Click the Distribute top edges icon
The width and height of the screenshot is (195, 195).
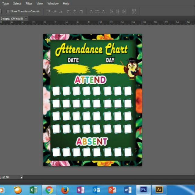(91, 12)
